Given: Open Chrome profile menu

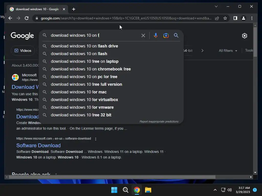Looking at the screenshot, I should tap(244, 18).
